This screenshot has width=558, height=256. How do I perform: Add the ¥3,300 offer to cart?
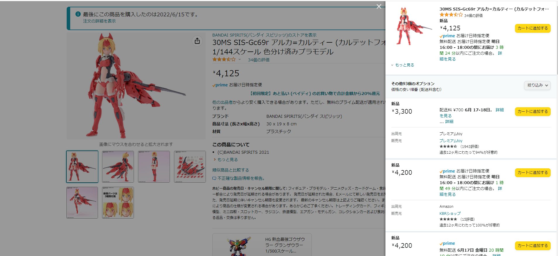(533, 112)
